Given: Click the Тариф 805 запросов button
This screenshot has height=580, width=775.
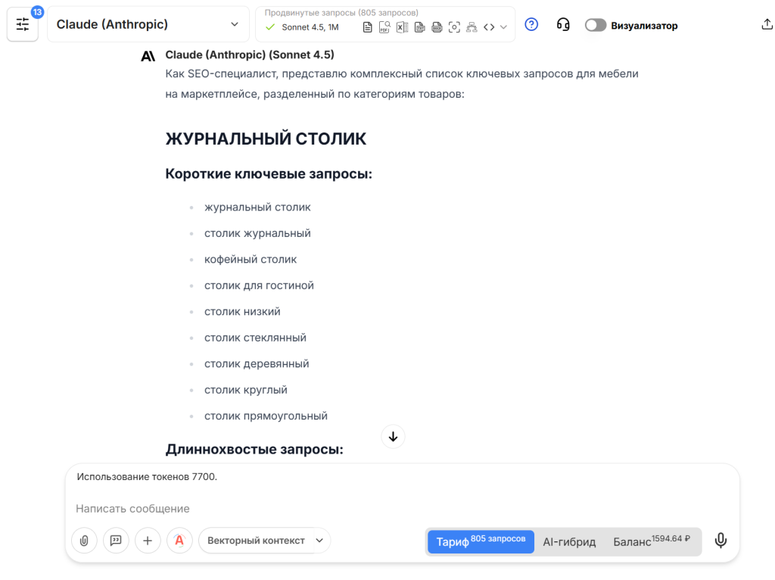Looking at the screenshot, I should click(x=480, y=541).
